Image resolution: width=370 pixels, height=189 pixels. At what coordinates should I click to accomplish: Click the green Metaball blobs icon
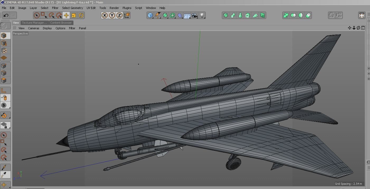(286, 15)
